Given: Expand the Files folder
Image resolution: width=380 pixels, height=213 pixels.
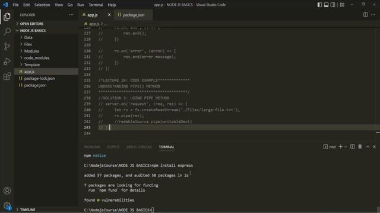Looking at the screenshot, I should tap(46, 44).
